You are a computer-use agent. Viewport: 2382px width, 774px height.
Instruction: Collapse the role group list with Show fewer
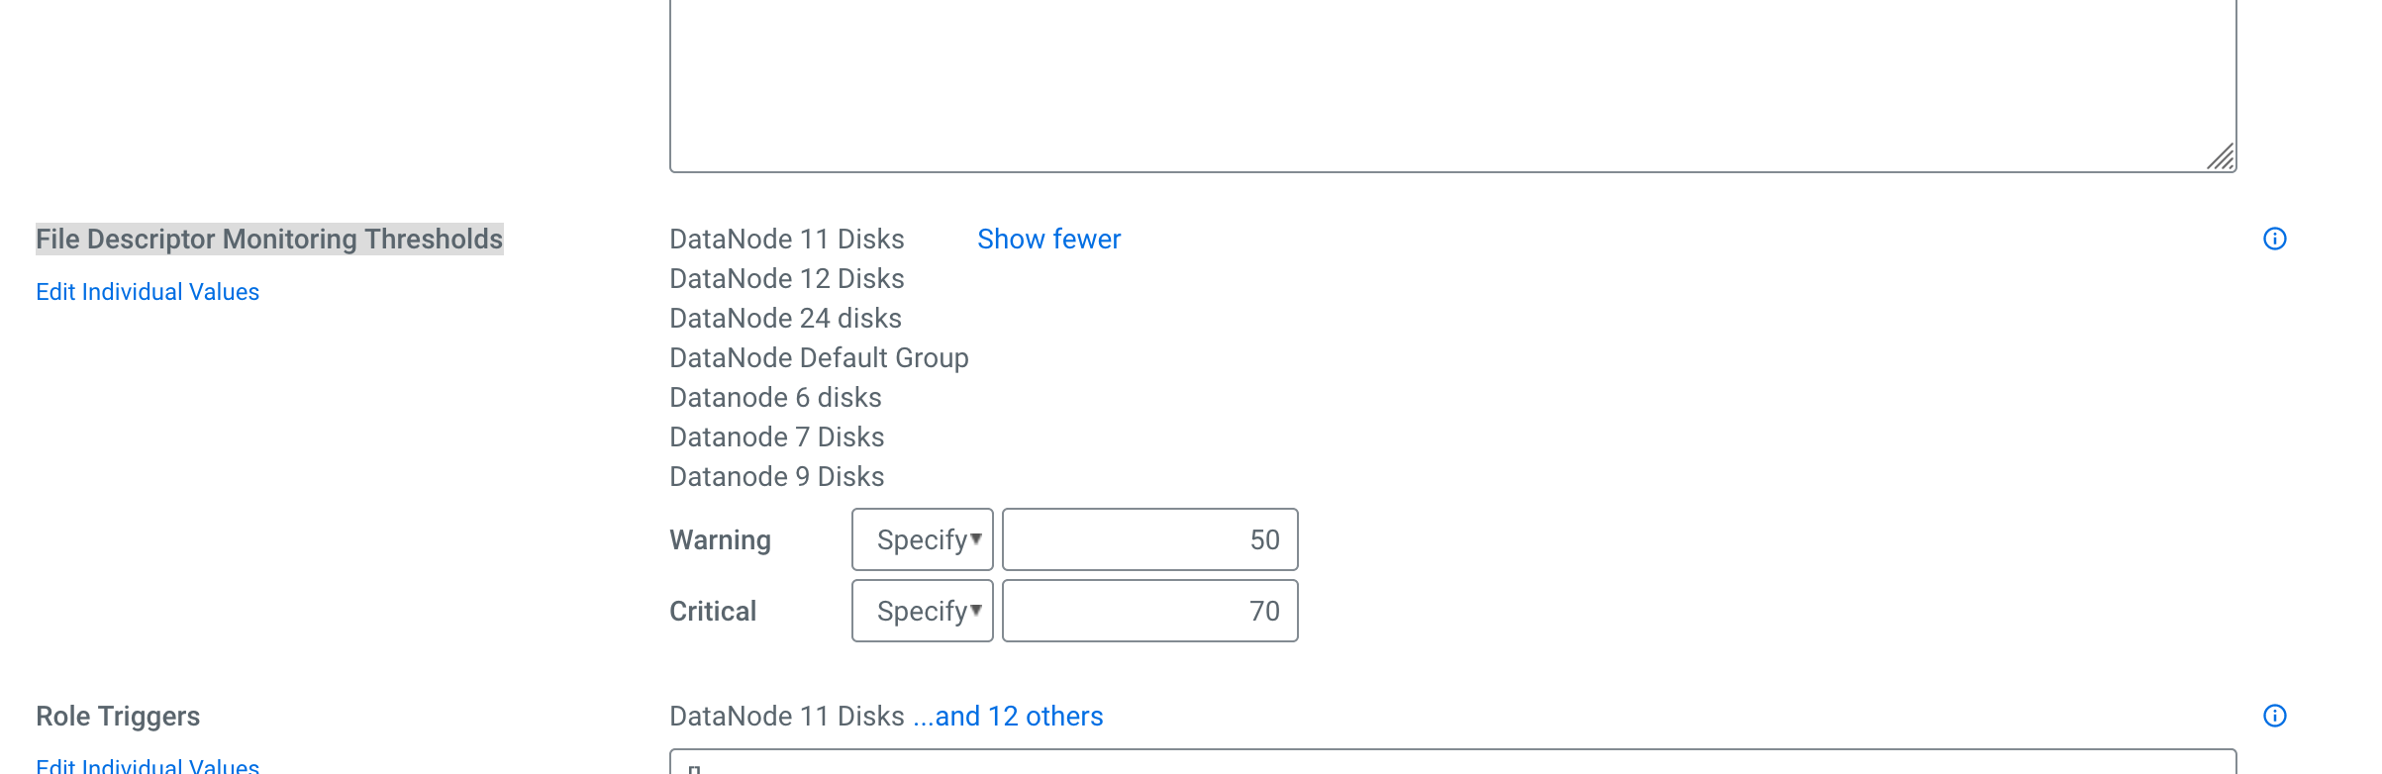[x=1048, y=239]
